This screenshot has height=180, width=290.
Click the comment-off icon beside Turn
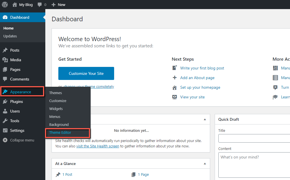coord(275,87)
